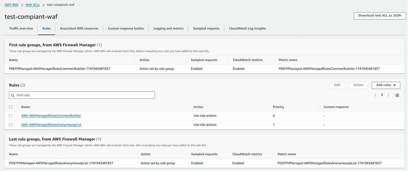Click the test-compiant-waf page title
This screenshot has width=408, height=171.
pyautogui.click(x=31, y=17)
